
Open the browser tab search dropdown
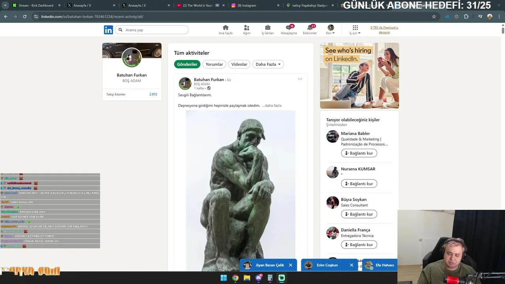(x=5, y=6)
